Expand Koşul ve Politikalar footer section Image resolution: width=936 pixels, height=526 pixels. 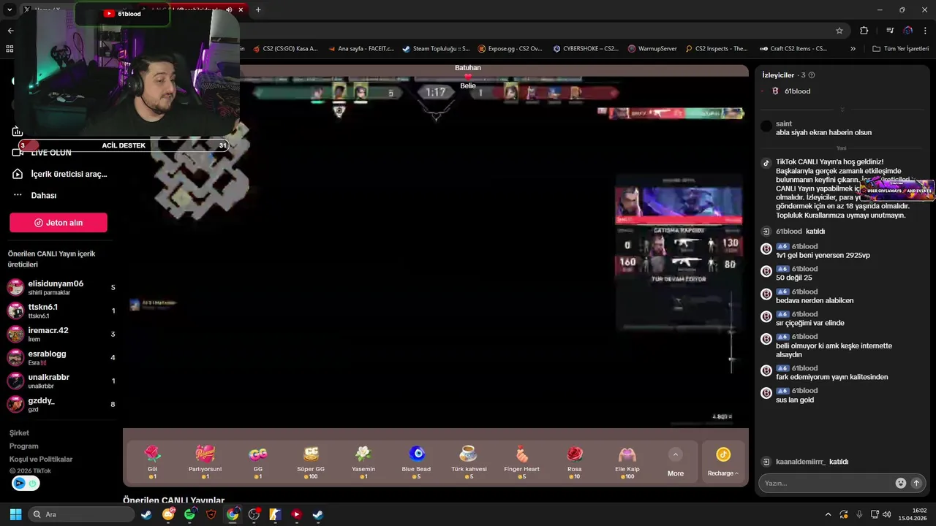coord(41,459)
